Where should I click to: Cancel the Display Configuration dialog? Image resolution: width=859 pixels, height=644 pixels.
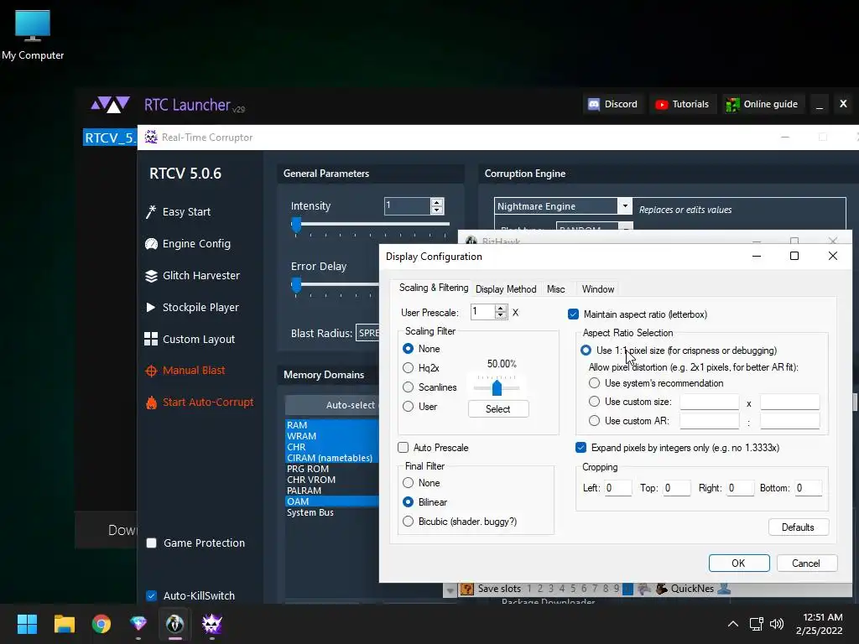(x=806, y=563)
